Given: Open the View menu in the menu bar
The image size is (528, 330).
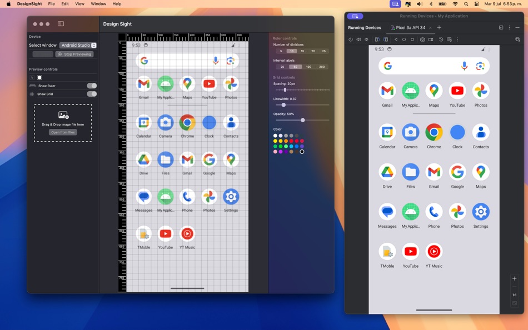Looking at the screenshot, I should click(x=79, y=3).
